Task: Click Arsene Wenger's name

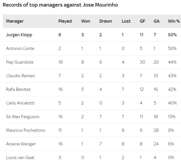Action: pyautogui.click(x=21, y=144)
